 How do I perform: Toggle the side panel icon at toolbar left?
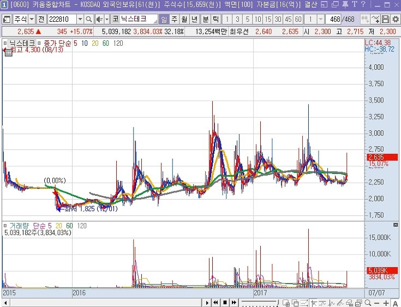pos(7,19)
